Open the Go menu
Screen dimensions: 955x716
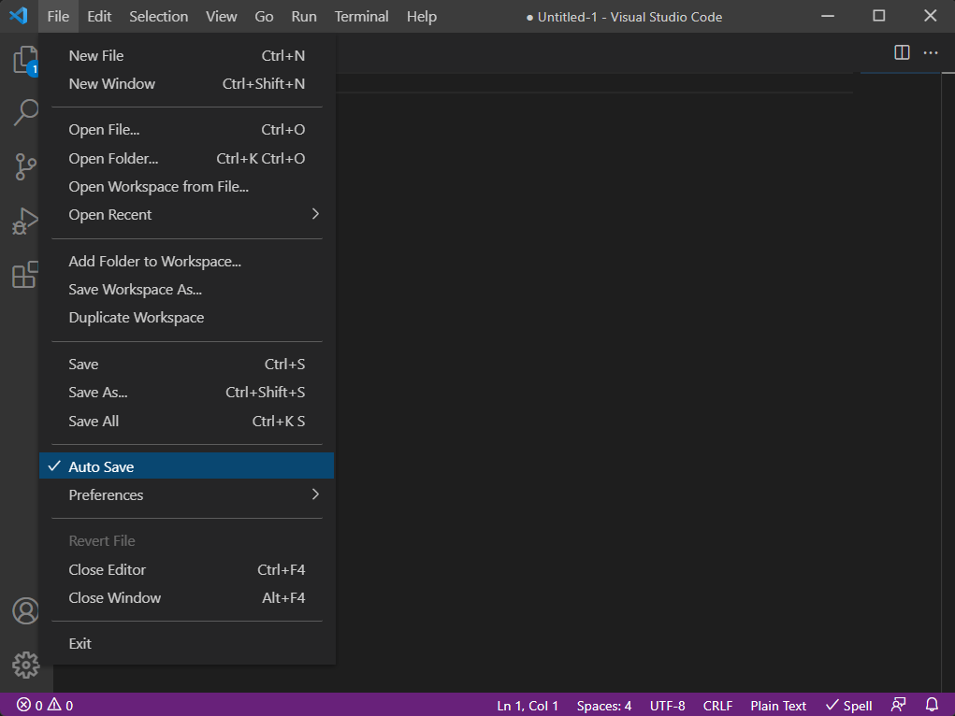pyautogui.click(x=264, y=17)
